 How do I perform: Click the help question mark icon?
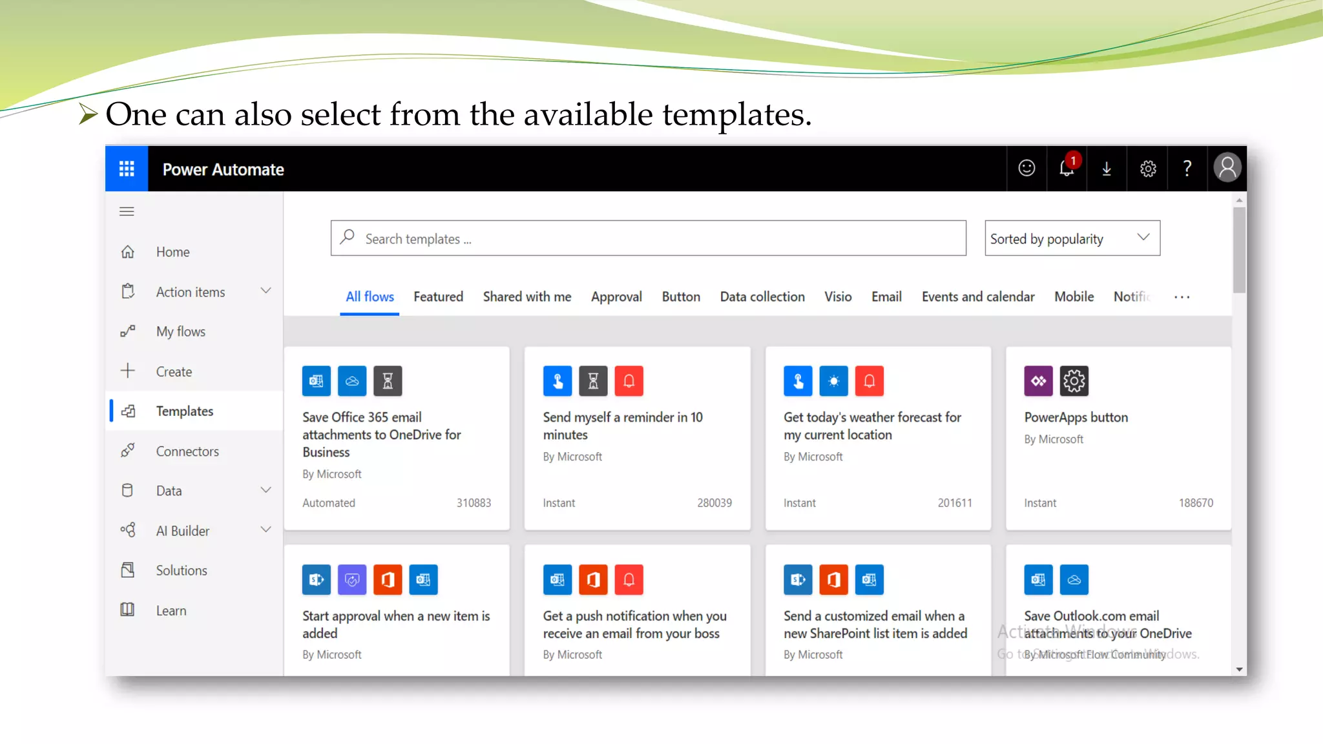[1187, 169]
